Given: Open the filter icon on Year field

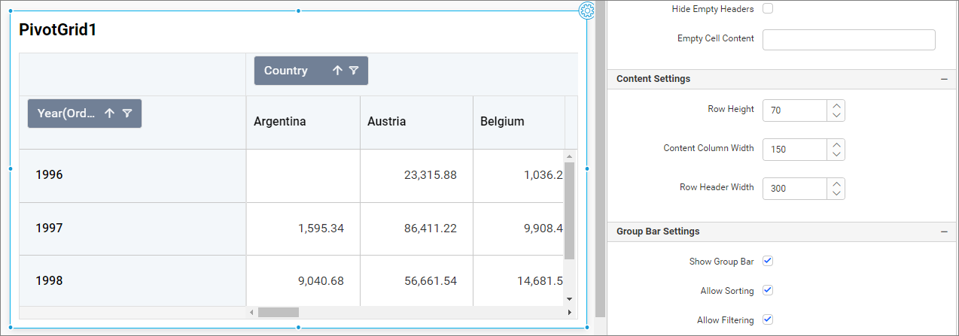Looking at the screenshot, I should point(127,114).
